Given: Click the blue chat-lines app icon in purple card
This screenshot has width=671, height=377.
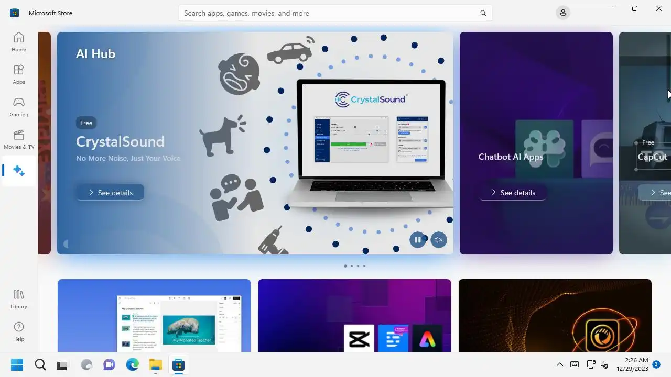Looking at the screenshot, I should (393, 339).
